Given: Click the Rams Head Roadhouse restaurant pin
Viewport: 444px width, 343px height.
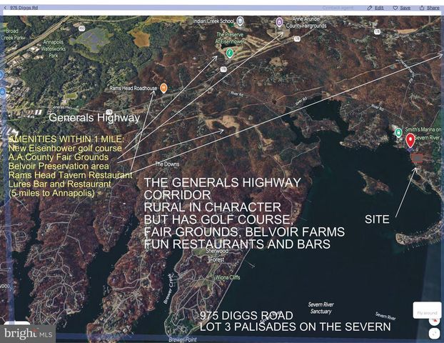Looking at the screenshot, I should tap(163, 87).
